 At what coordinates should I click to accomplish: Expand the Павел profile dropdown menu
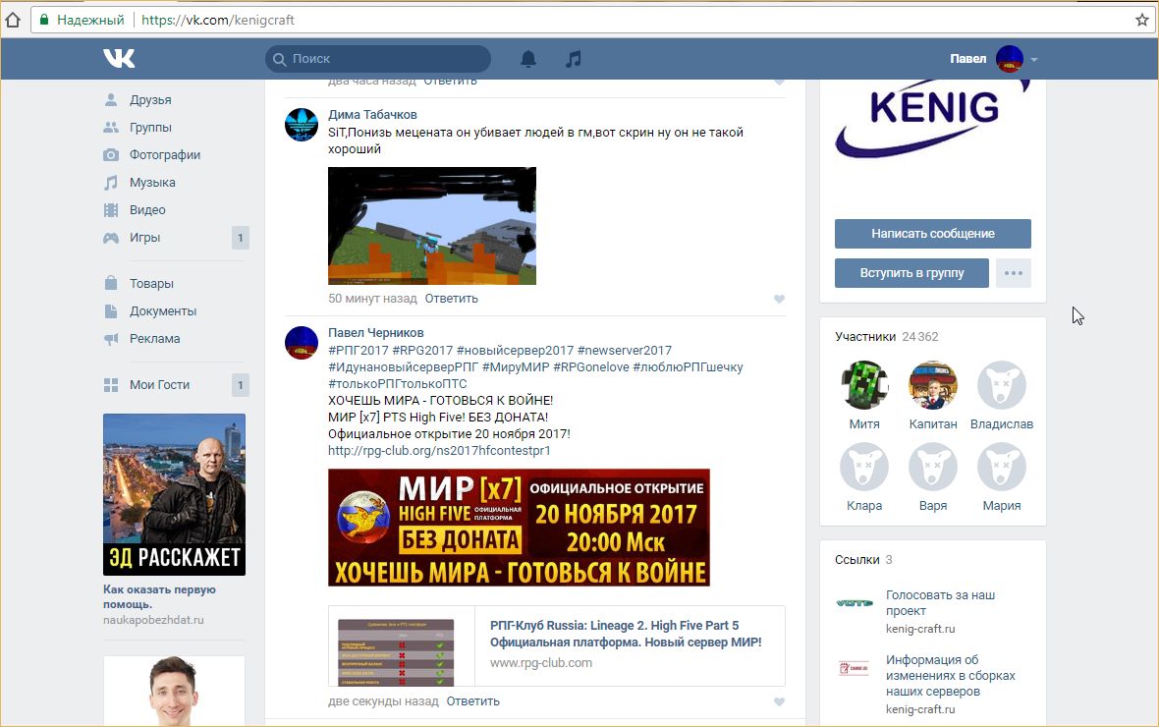click(x=1033, y=60)
